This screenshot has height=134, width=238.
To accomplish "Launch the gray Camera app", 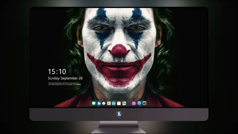I will pos(144,103).
